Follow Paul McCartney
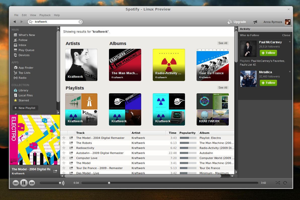 (x=268, y=53)
